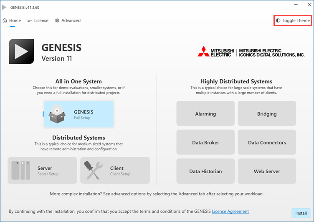
Task: Open the License tab
Action: click(x=38, y=20)
